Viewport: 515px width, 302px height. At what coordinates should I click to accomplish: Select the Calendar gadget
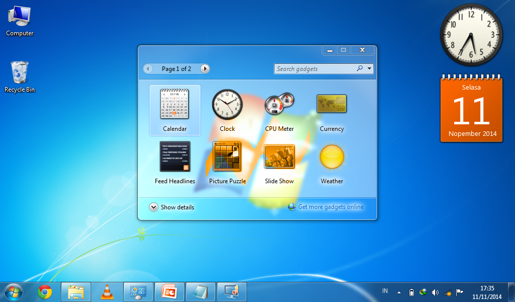[175, 110]
